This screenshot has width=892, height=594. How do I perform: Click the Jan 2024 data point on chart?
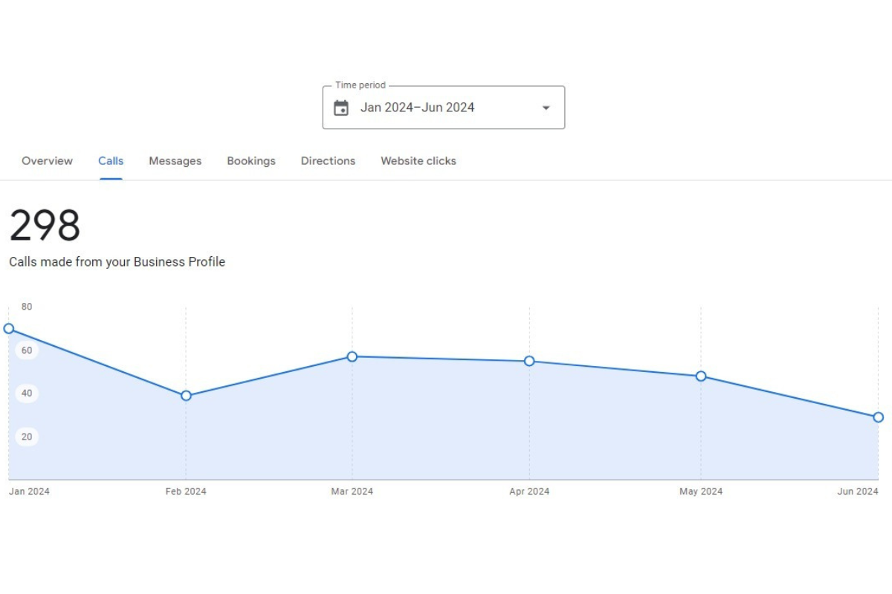tap(9, 328)
